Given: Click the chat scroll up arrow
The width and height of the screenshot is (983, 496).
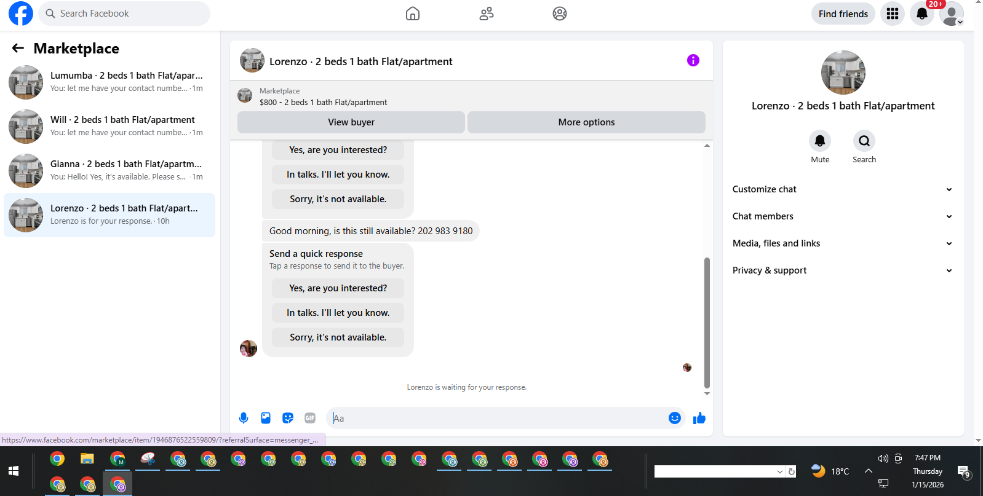Looking at the screenshot, I should tap(707, 146).
